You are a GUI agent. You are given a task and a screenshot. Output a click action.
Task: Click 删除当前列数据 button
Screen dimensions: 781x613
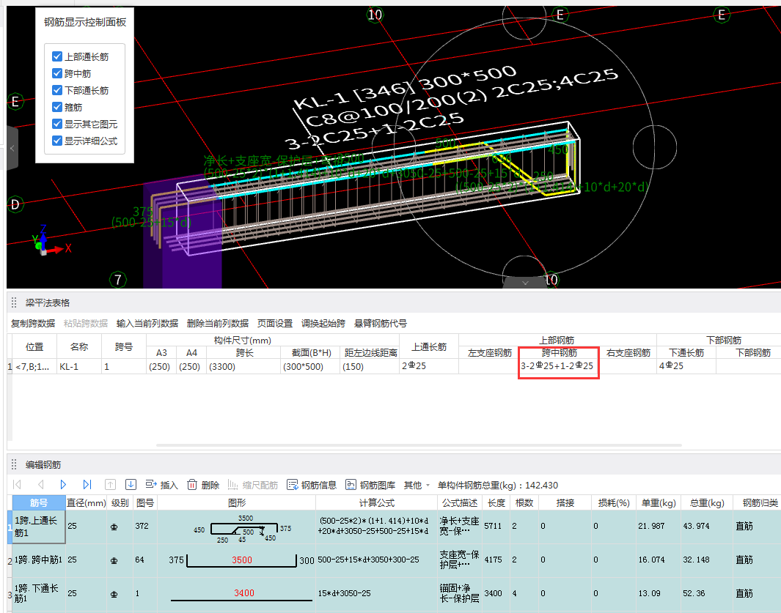pyautogui.click(x=218, y=324)
